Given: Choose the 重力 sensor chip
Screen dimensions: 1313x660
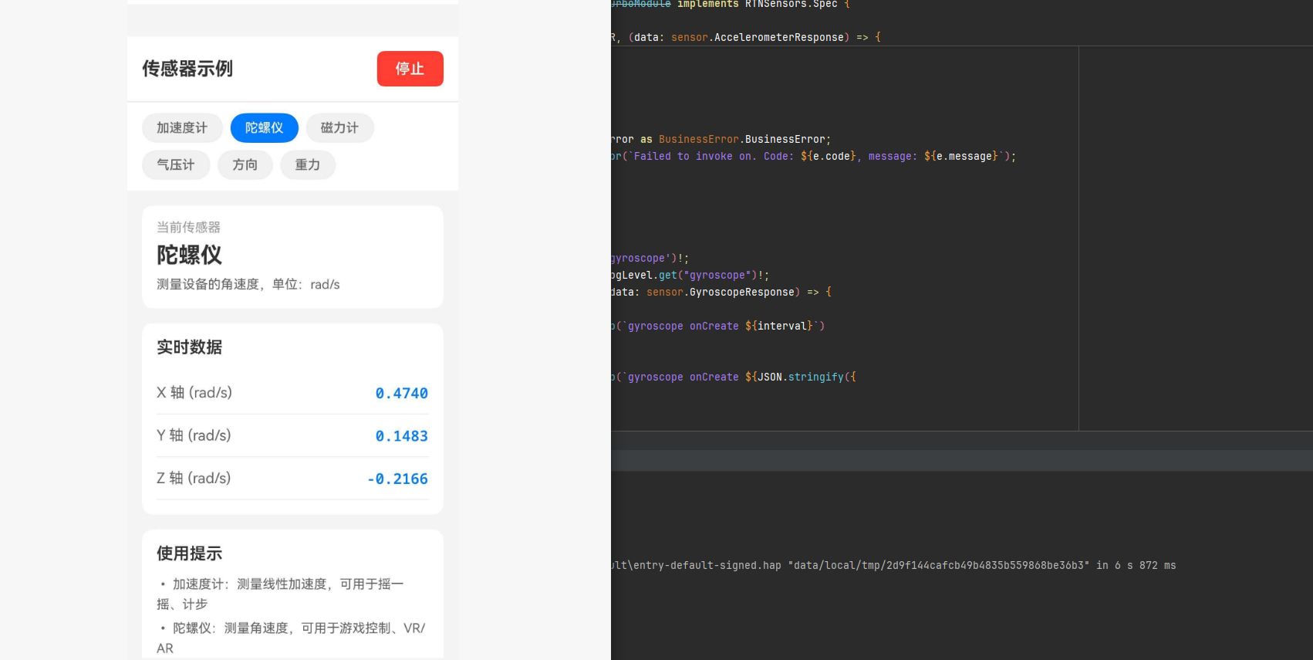Looking at the screenshot, I should 308,165.
